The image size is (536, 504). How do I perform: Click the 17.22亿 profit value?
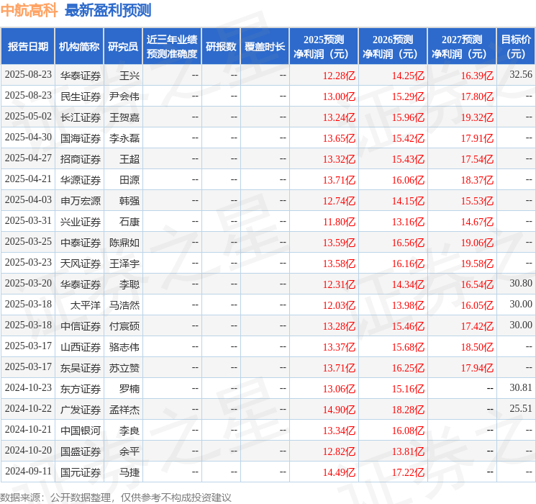(x=408, y=472)
